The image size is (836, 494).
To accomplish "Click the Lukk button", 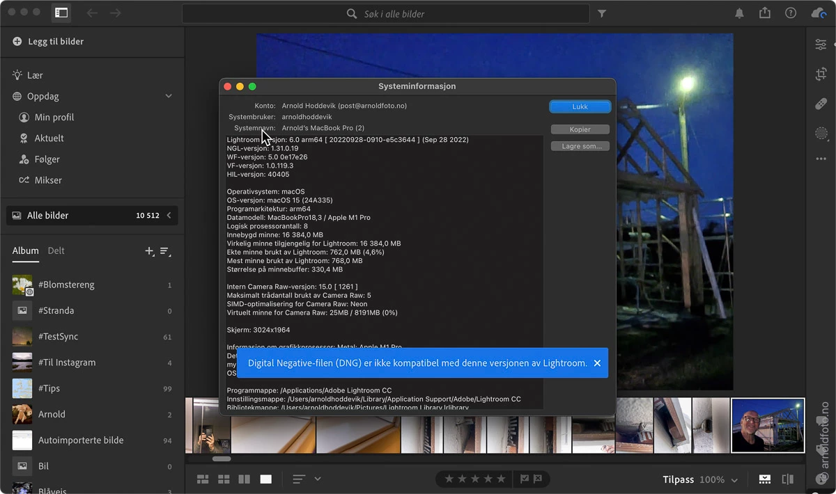I will pos(580,107).
